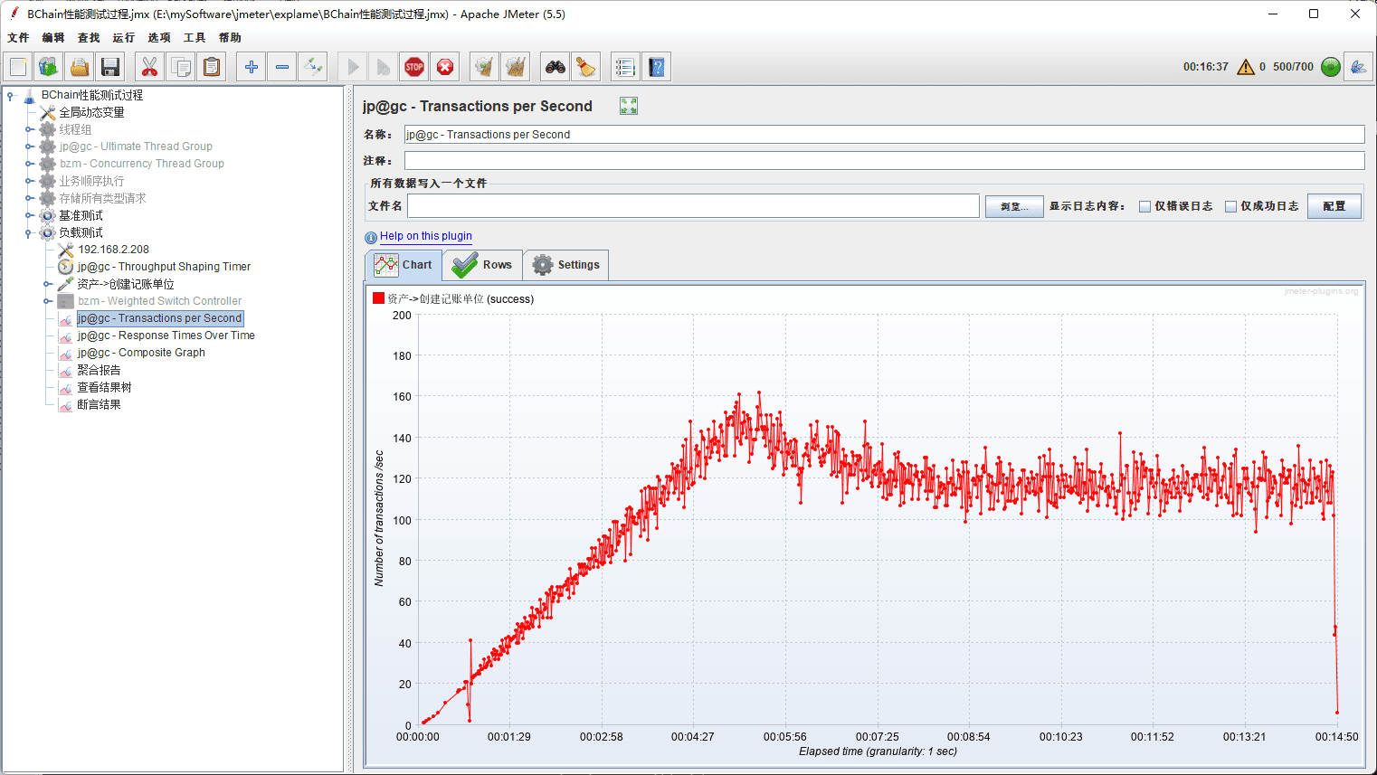The height and width of the screenshot is (775, 1377).
Task: Click the Save test plan toolbar icon
Action: click(x=110, y=67)
